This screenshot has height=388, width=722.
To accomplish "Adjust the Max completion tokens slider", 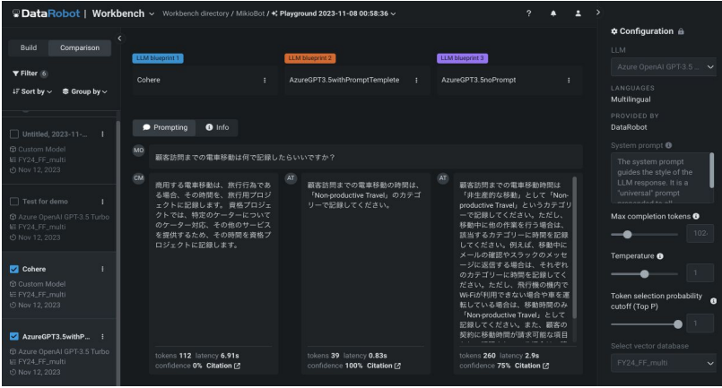I will (x=627, y=234).
